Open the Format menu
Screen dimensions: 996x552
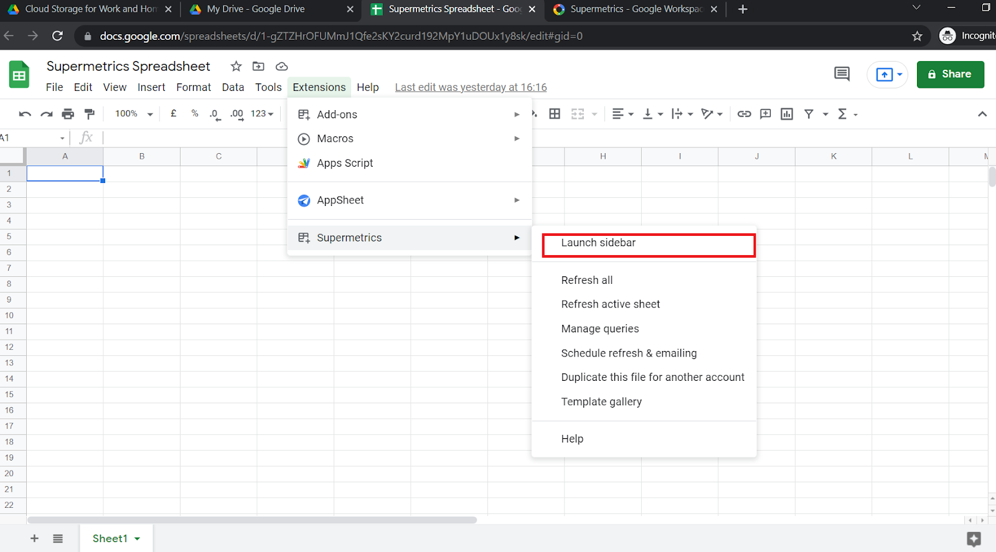coord(194,87)
